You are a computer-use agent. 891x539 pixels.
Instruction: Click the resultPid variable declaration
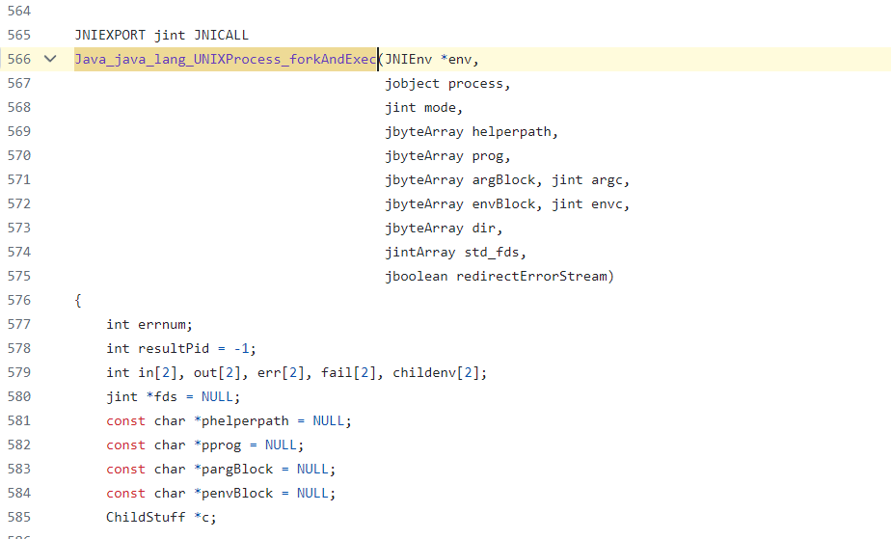coord(174,348)
